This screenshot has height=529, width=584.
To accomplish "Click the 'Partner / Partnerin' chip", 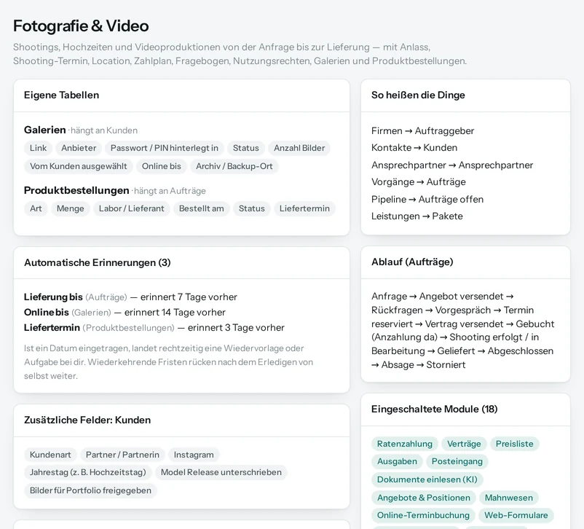I will tap(122, 455).
